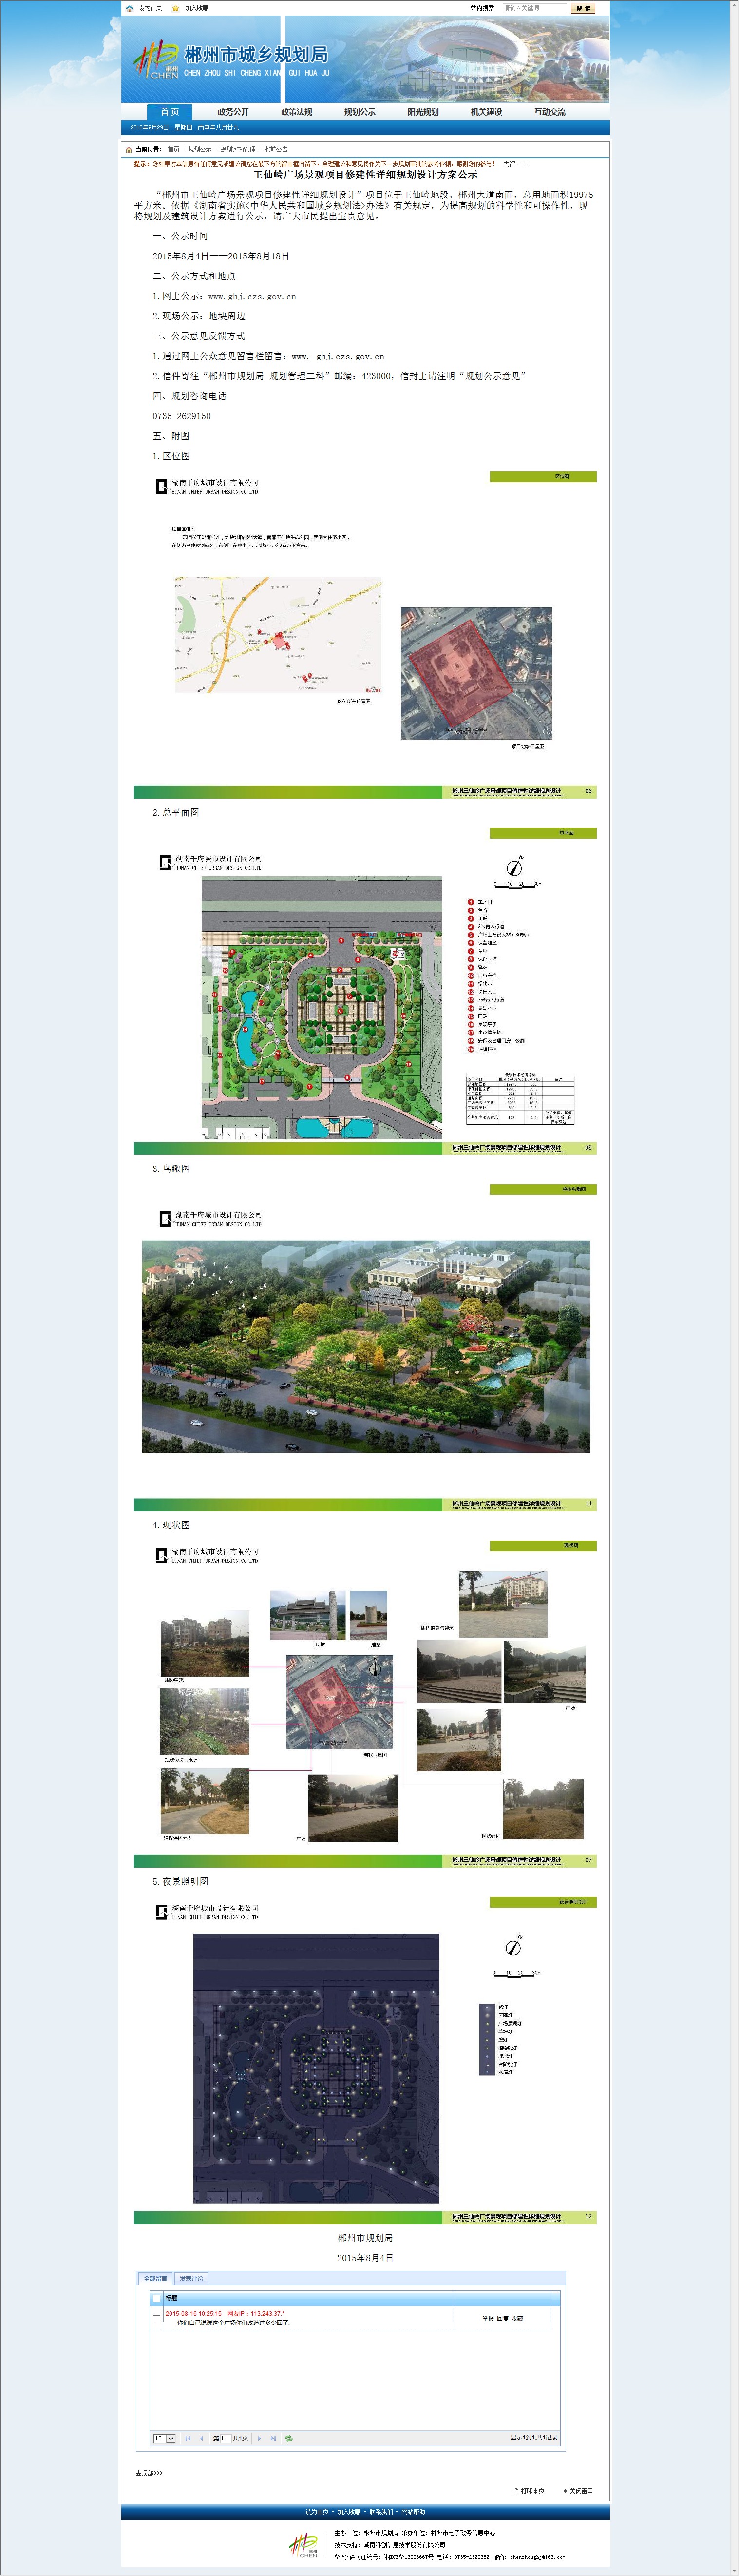Click 收藏 on the comment row

tap(517, 2318)
